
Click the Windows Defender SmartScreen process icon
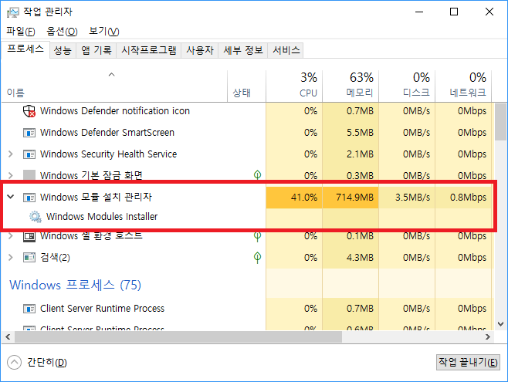29,133
